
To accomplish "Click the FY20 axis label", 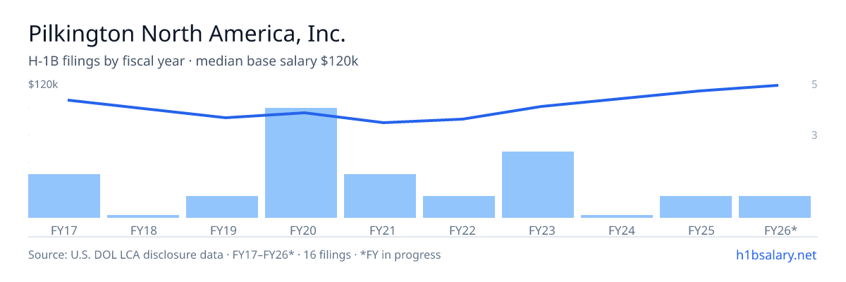I will (x=301, y=230).
